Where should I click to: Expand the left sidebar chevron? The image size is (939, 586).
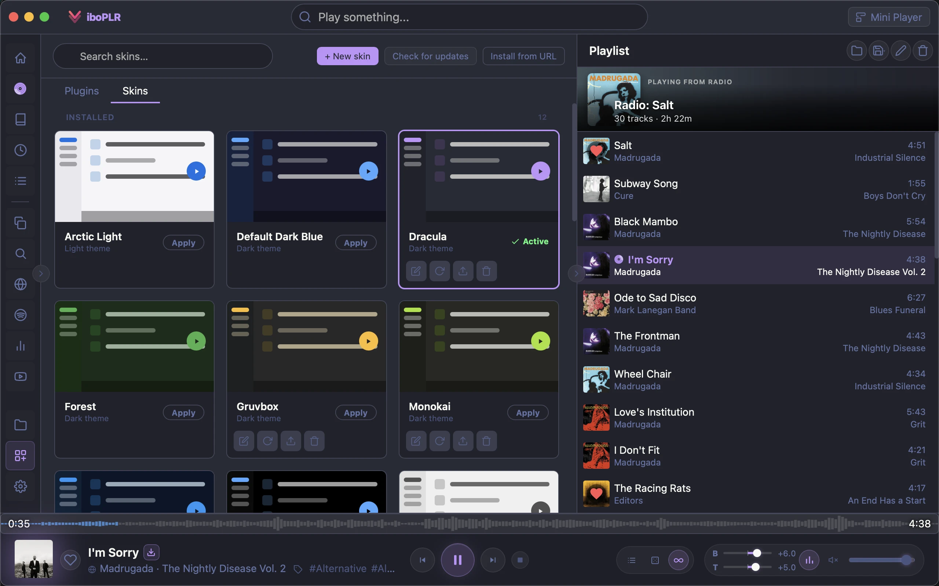(41, 274)
